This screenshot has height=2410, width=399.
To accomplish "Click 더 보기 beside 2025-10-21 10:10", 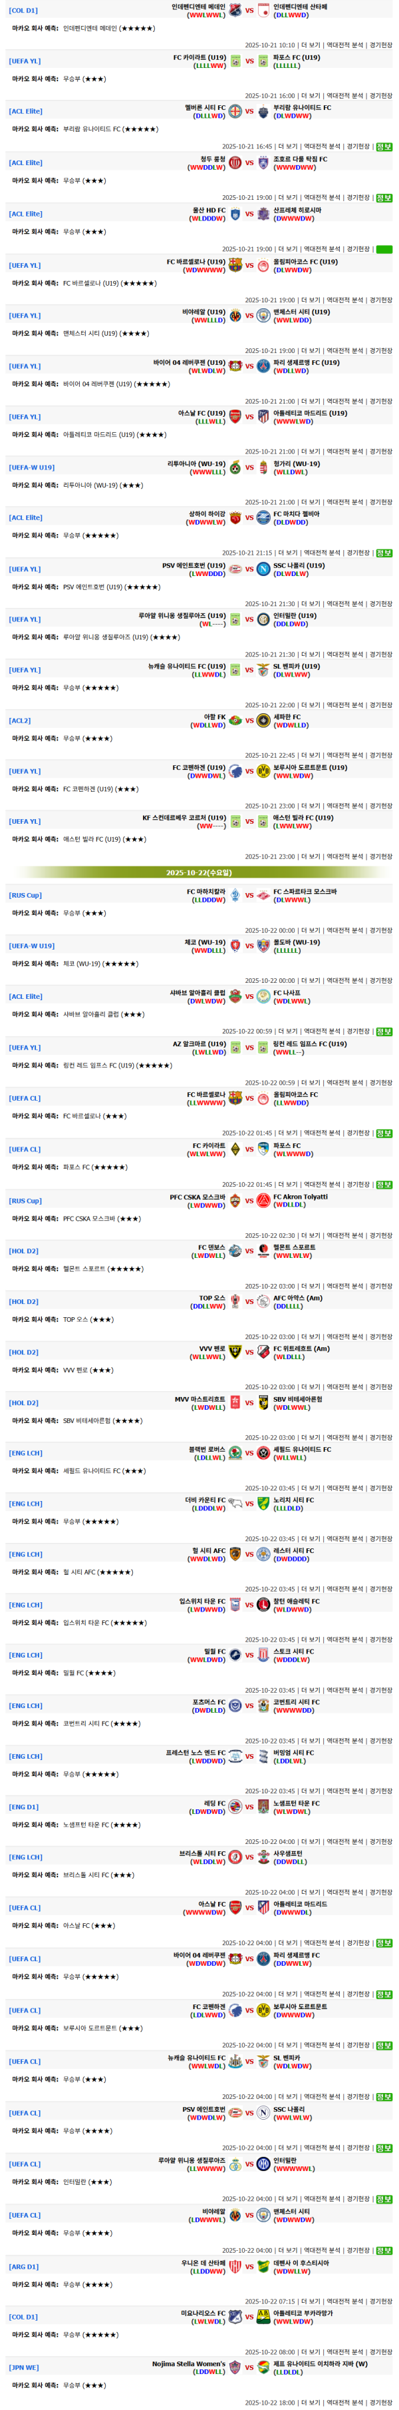I will [311, 45].
